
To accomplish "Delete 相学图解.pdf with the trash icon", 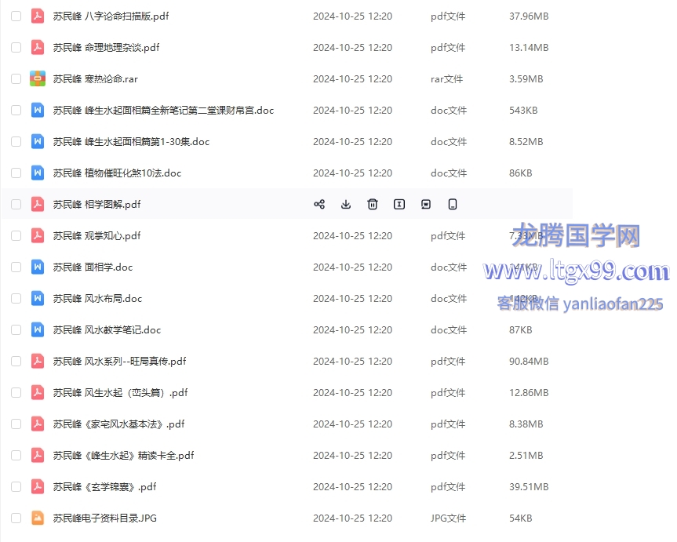I will pos(373,204).
